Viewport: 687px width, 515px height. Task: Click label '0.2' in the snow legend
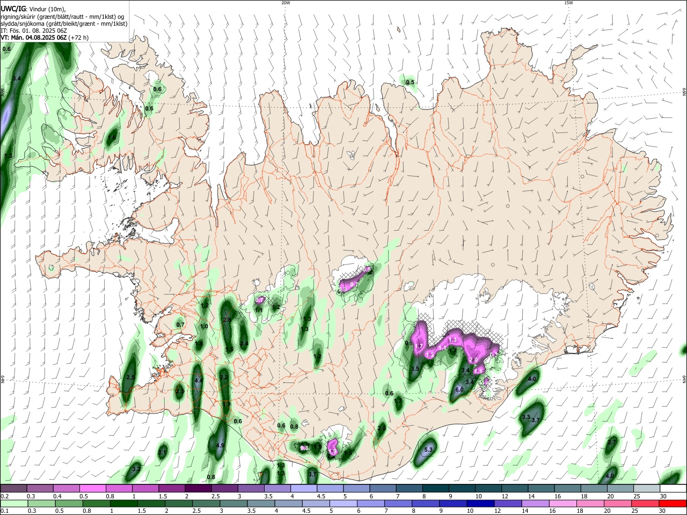click(4, 496)
